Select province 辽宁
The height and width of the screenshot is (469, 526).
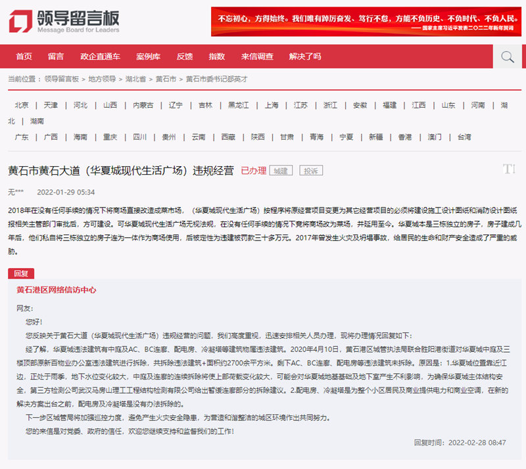[176, 105]
